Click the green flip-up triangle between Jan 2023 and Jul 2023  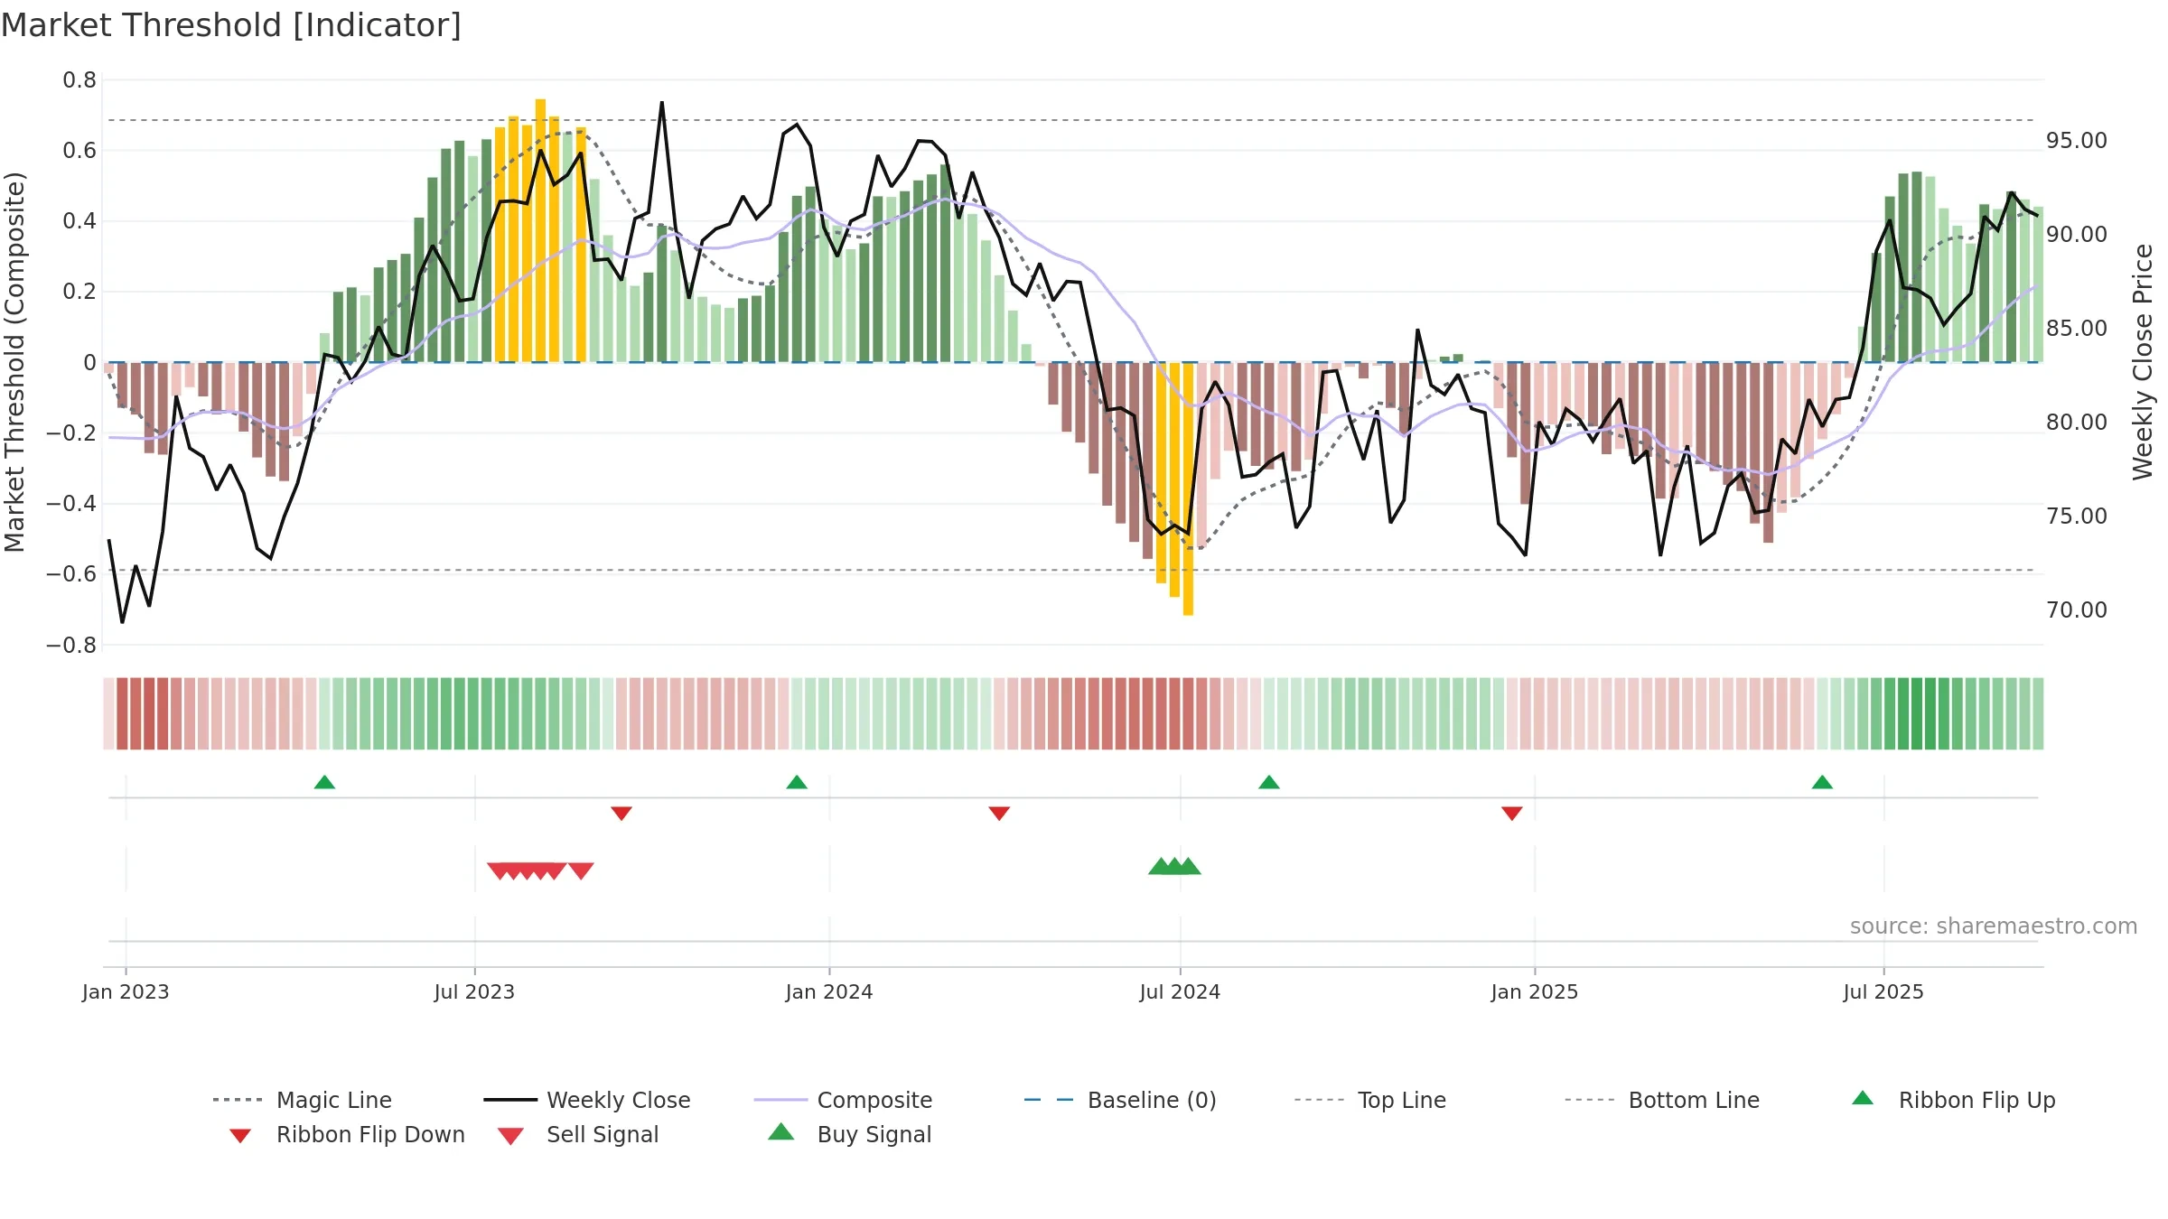324,782
